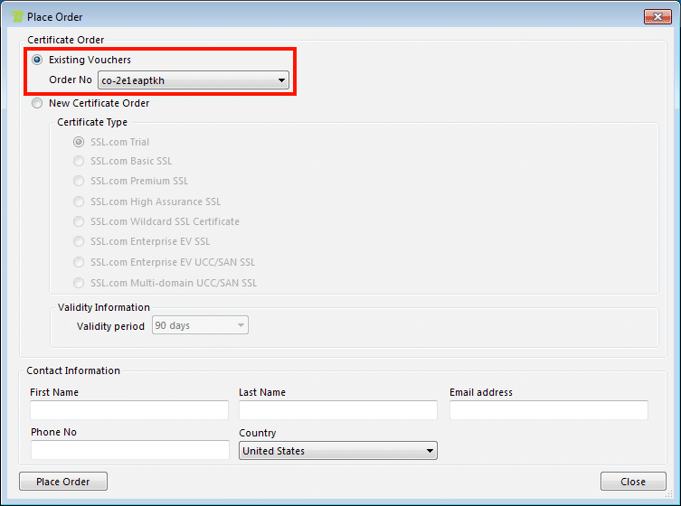Click the First Name input field

click(x=129, y=410)
